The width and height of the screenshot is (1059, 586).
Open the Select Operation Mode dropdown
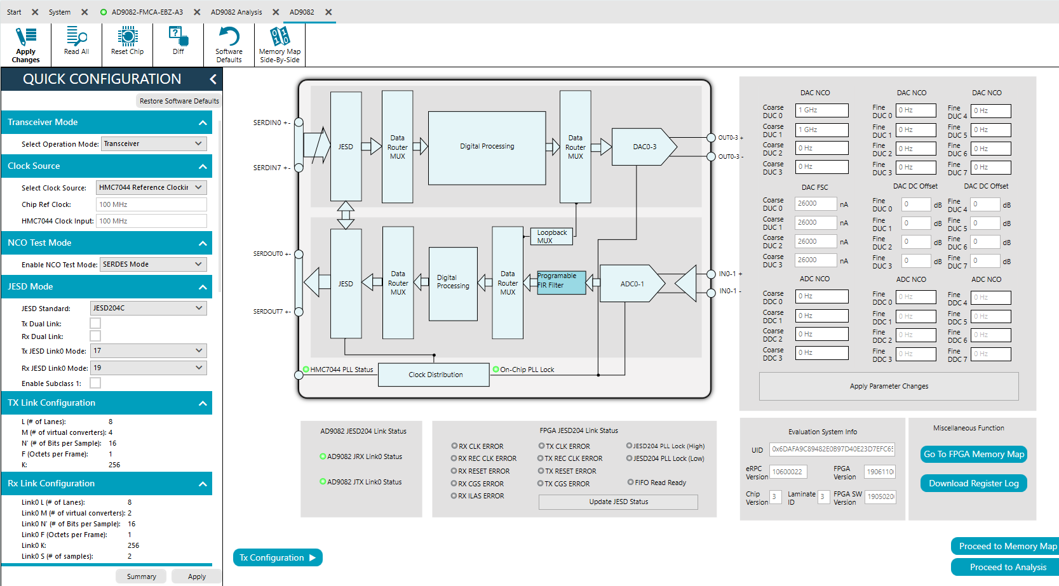point(154,143)
